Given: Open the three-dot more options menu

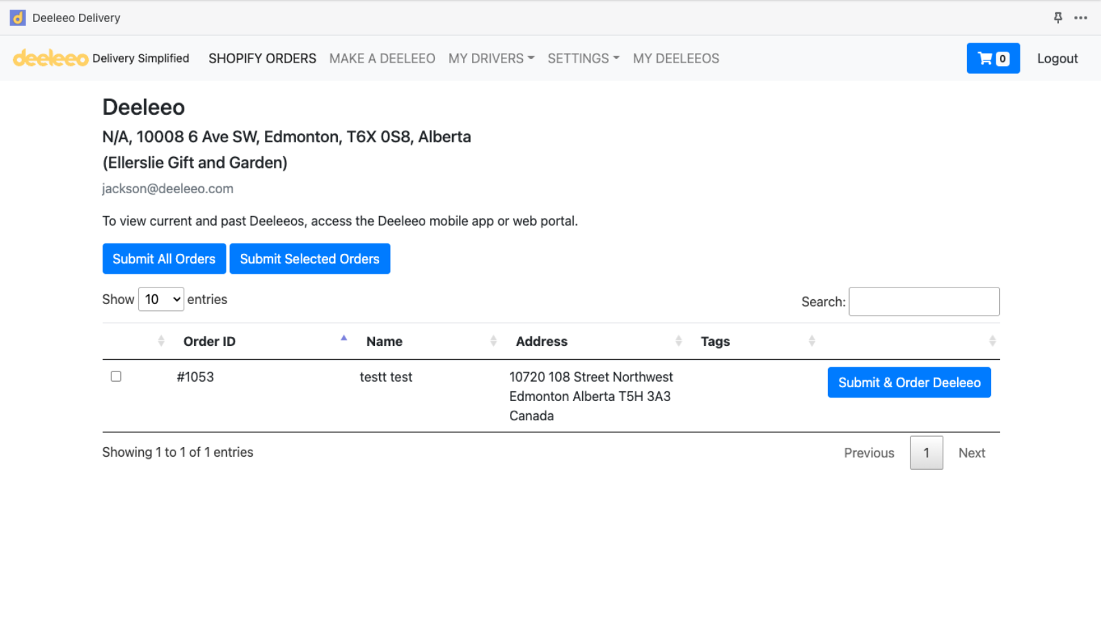Looking at the screenshot, I should coord(1080,18).
